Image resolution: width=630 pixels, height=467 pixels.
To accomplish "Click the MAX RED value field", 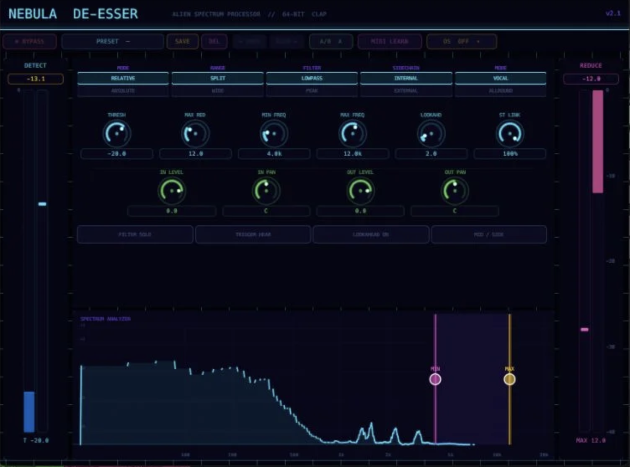I will [195, 154].
